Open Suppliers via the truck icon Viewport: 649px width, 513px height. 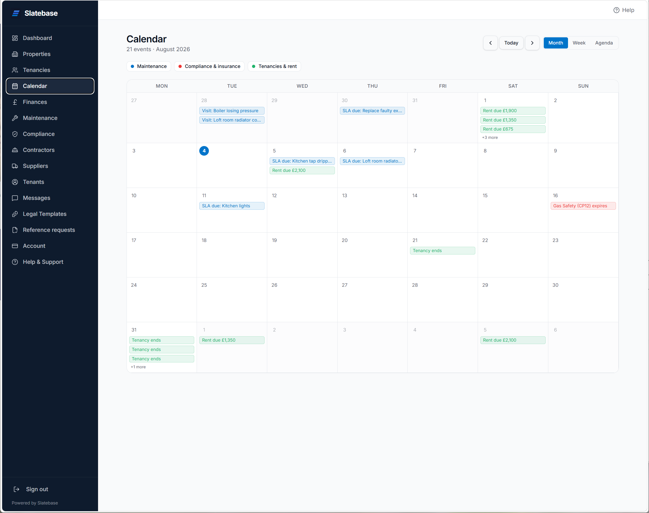coord(15,166)
